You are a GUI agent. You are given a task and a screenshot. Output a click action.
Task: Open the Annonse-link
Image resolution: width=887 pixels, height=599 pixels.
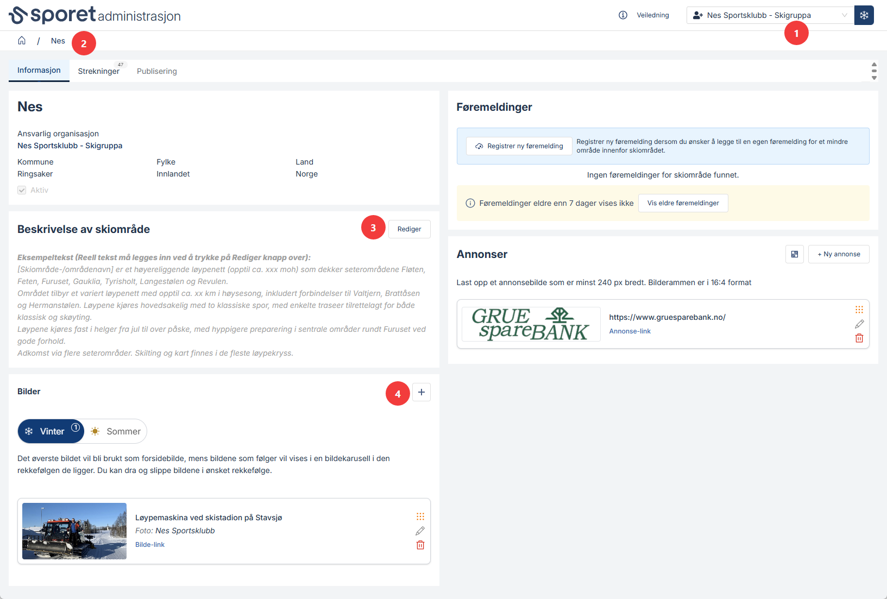click(x=630, y=331)
